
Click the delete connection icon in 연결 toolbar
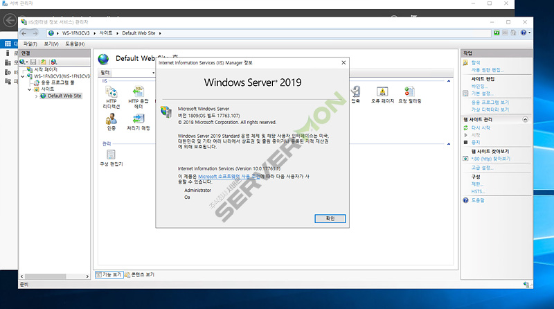tap(53, 62)
